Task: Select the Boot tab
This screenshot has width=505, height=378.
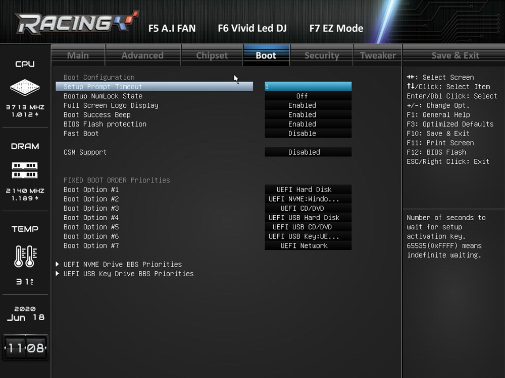Action: point(266,55)
